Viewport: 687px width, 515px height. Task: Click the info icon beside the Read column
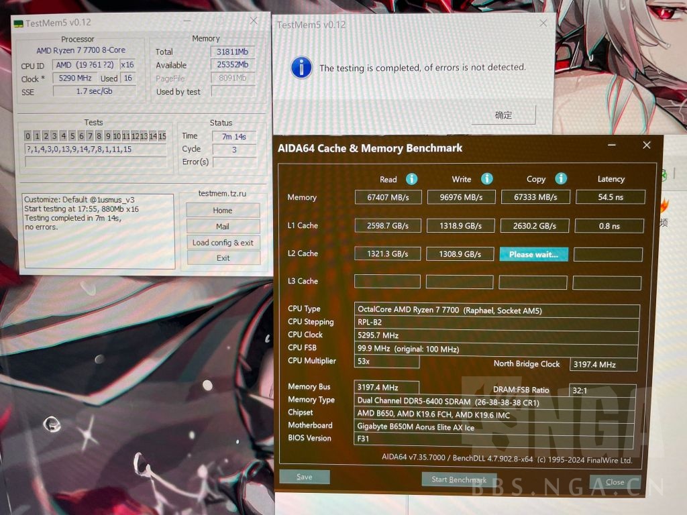pos(411,179)
